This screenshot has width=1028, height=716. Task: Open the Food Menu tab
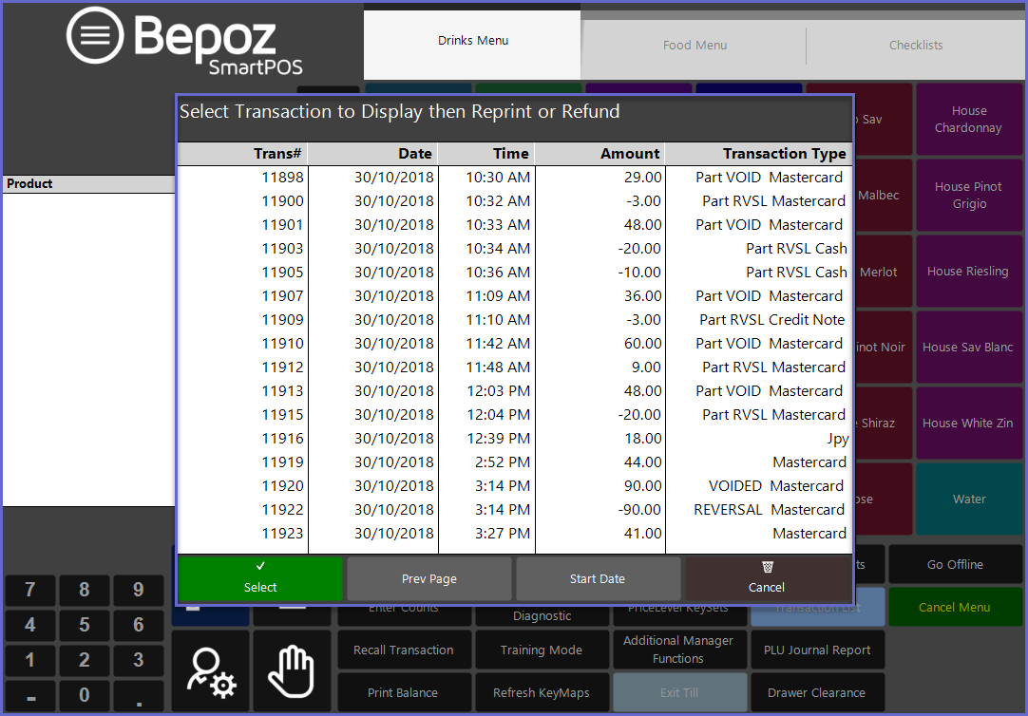(x=695, y=45)
